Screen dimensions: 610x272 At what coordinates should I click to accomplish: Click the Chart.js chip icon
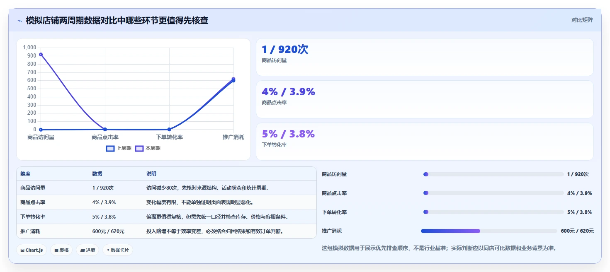tap(22, 250)
